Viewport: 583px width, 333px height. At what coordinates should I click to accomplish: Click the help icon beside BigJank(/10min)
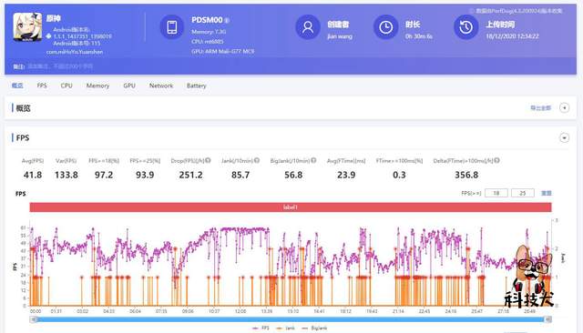[313, 160]
